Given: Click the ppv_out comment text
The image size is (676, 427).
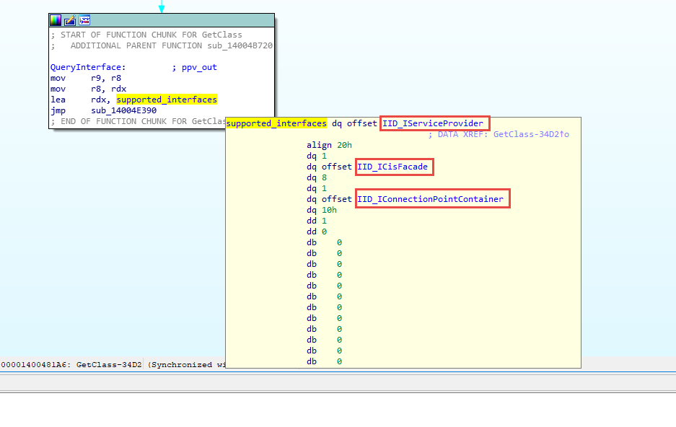Looking at the screenshot, I should tap(200, 67).
